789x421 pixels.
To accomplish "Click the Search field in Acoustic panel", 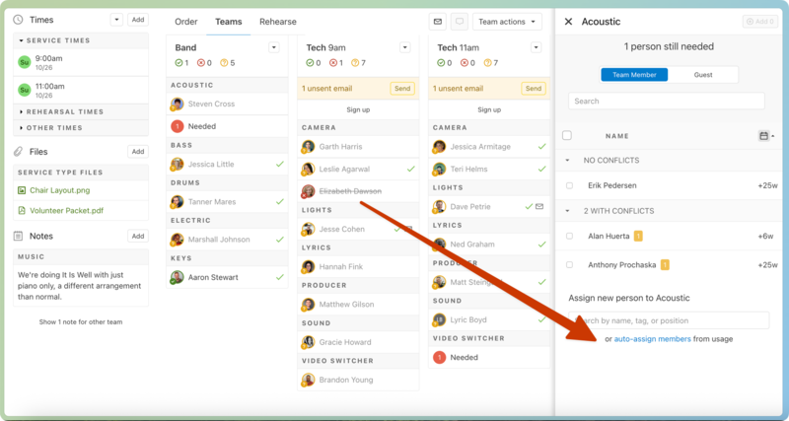I will click(666, 101).
